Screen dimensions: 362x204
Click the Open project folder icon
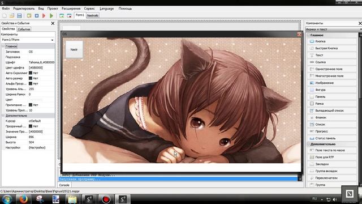point(12,15)
